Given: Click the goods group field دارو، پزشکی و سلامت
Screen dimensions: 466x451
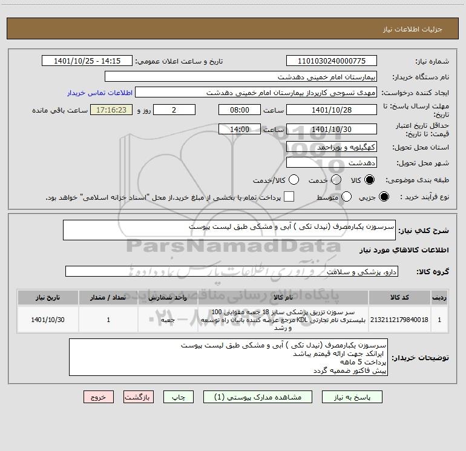Looking at the screenshot, I should pyautogui.click(x=232, y=271).
